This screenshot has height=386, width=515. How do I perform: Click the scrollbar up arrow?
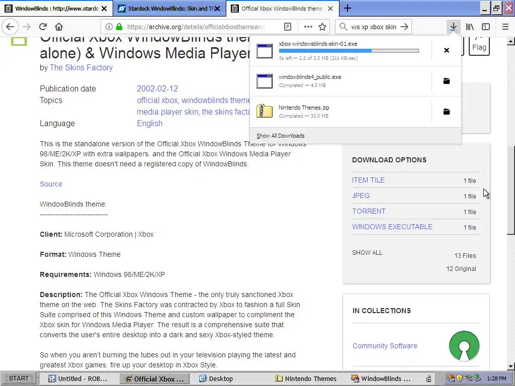[x=510, y=41]
